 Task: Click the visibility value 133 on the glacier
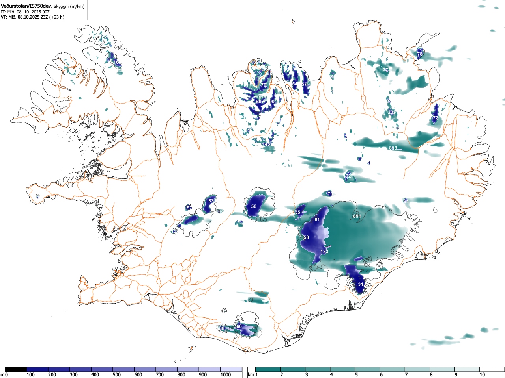tap(324, 252)
